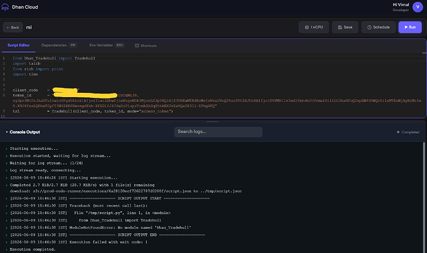
Task: Click the editor and console divider handle
Action: pyautogui.click(x=212, y=121)
